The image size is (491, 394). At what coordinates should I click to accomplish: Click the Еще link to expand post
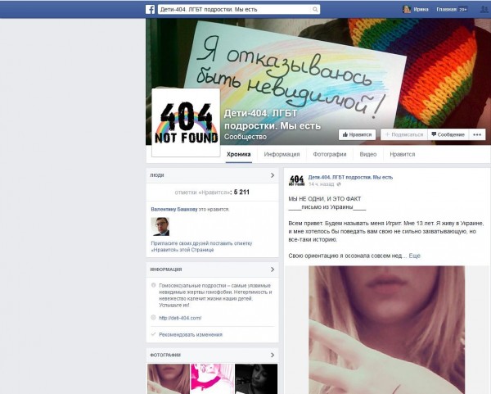[x=415, y=256]
